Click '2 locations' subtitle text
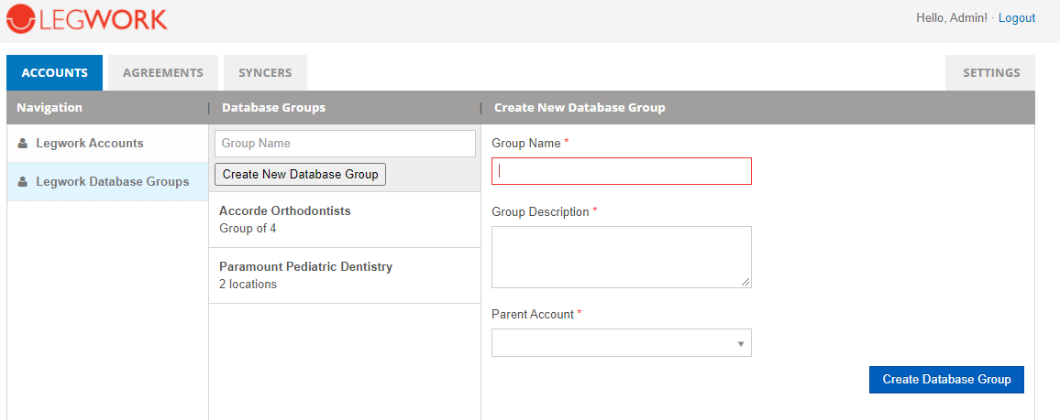 coord(248,285)
